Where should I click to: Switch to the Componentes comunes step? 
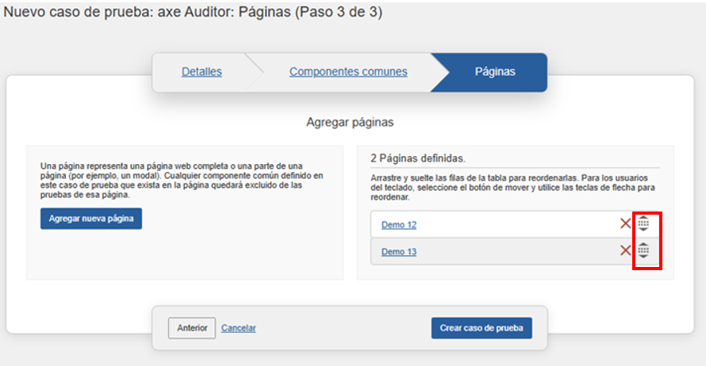click(x=347, y=72)
